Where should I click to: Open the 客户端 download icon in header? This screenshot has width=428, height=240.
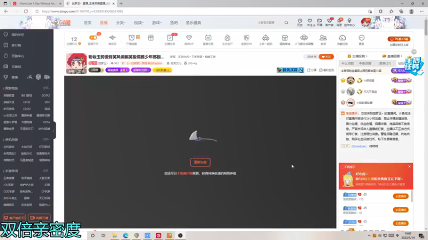click(330, 21)
